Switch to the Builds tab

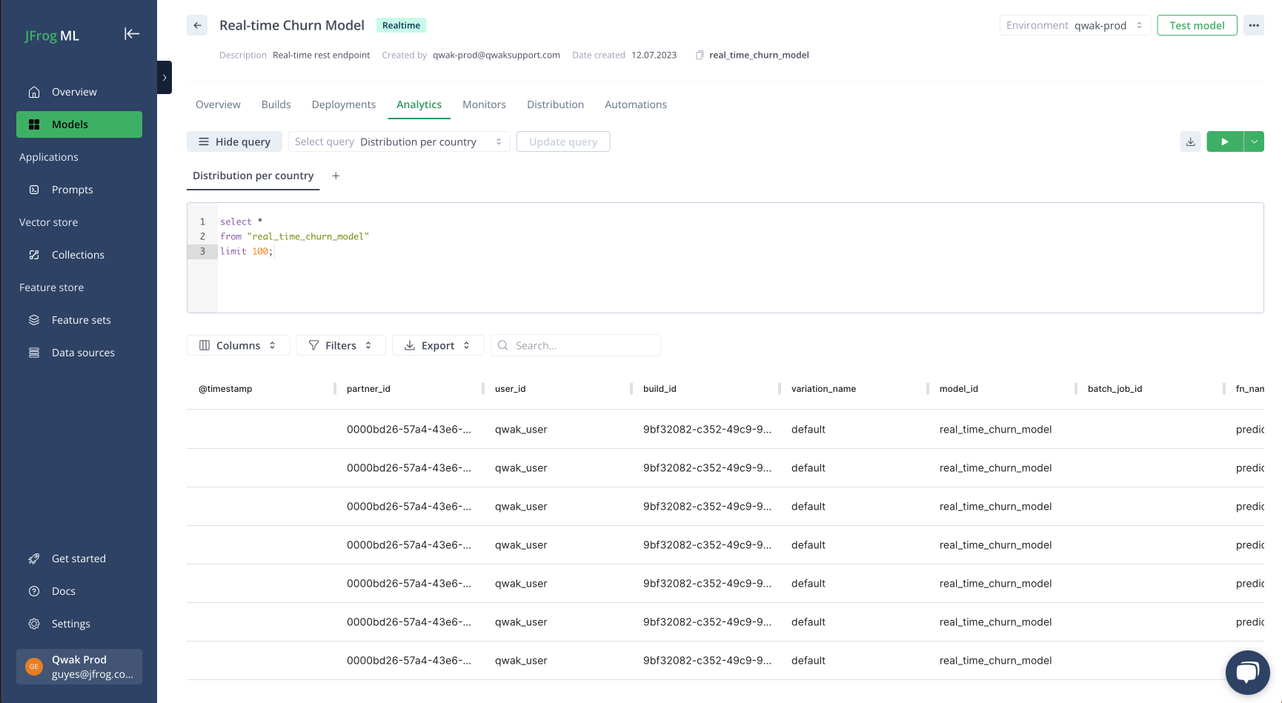tap(276, 104)
